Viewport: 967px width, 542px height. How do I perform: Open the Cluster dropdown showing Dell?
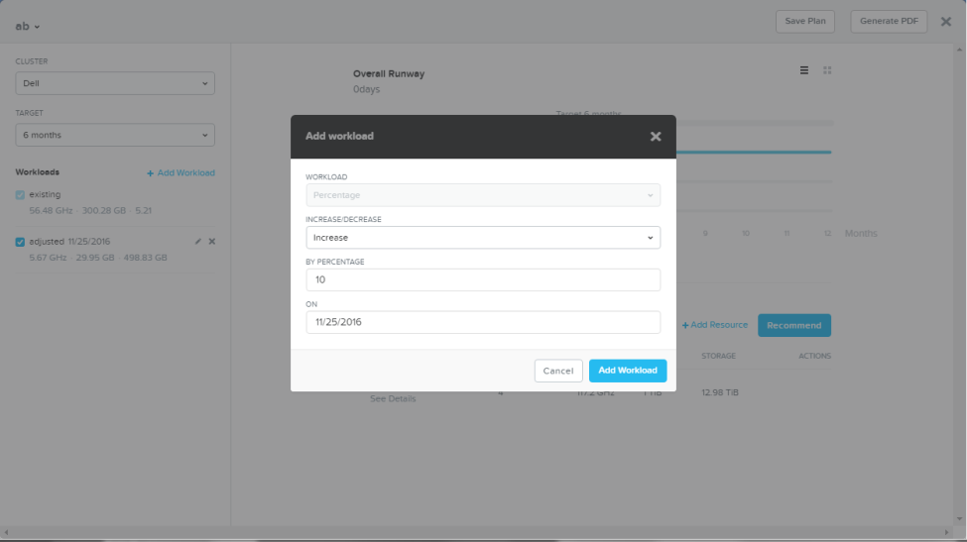pyautogui.click(x=115, y=83)
